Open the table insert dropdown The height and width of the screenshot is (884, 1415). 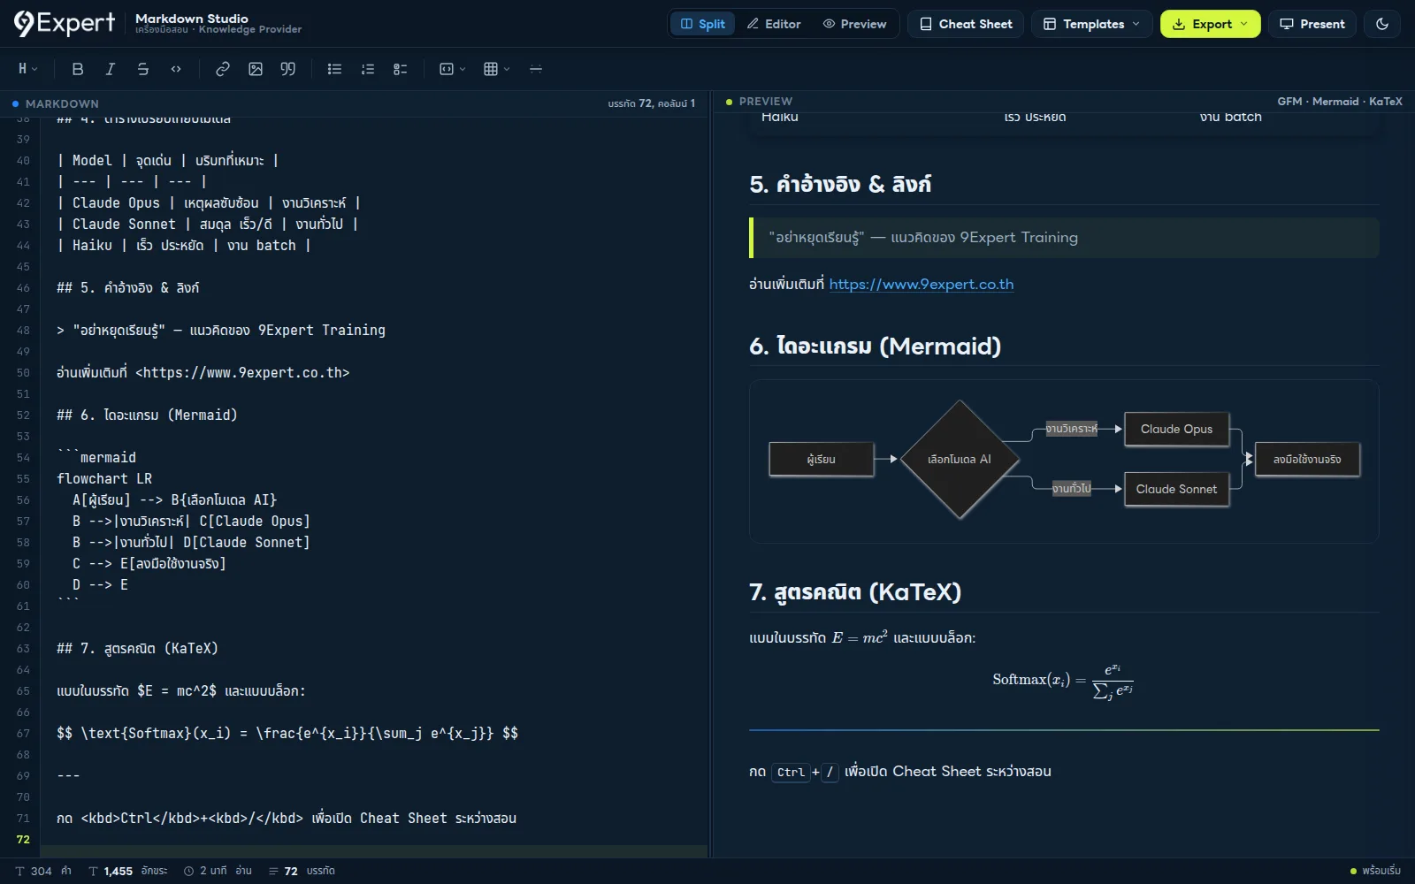click(497, 69)
